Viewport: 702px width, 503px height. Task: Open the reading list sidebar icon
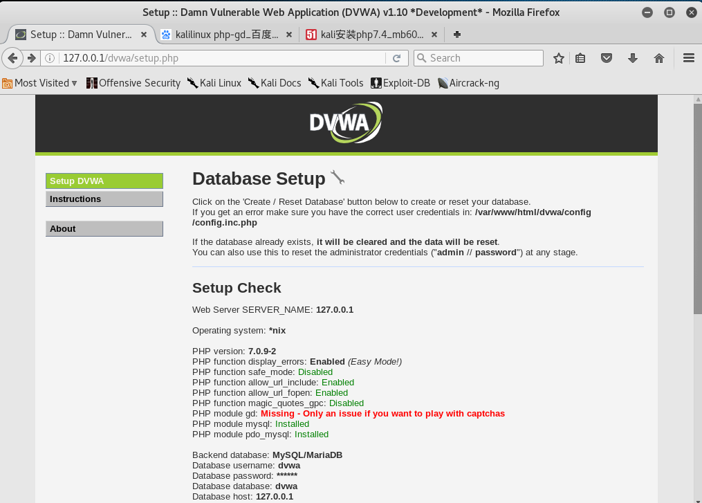click(580, 58)
